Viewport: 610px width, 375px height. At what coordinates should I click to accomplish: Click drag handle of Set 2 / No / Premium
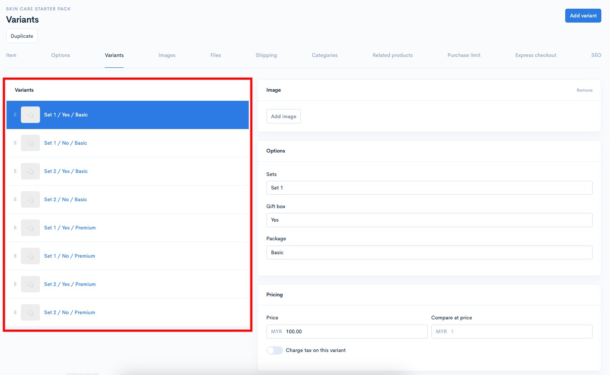point(15,312)
